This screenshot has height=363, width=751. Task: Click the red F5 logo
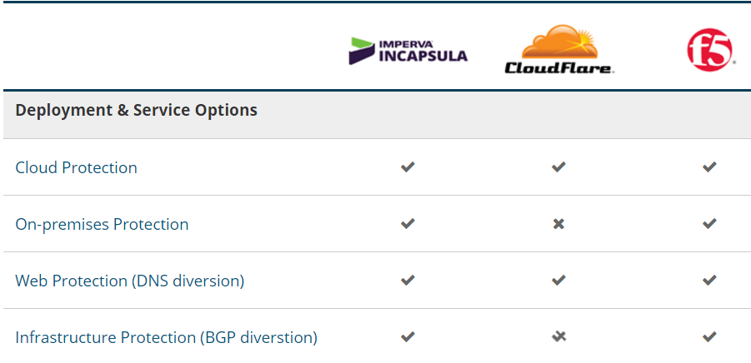pyautogui.click(x=709, y=51)
